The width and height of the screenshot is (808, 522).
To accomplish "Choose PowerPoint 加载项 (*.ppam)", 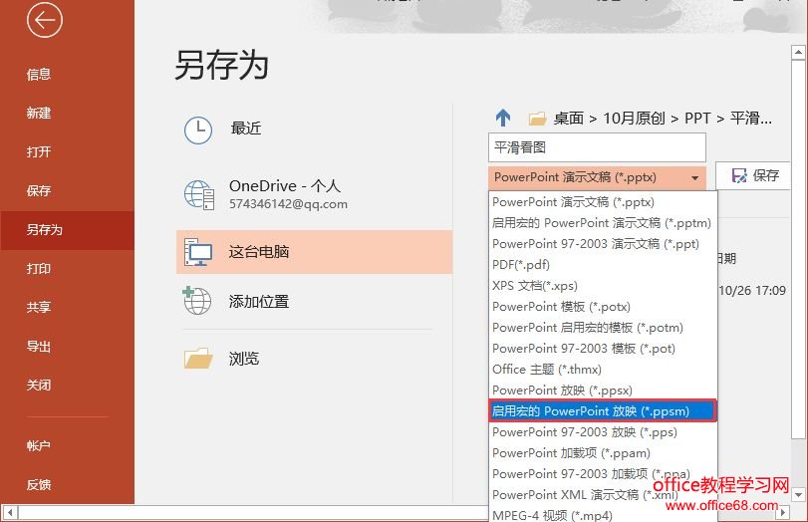I will [x=603, y=453].
